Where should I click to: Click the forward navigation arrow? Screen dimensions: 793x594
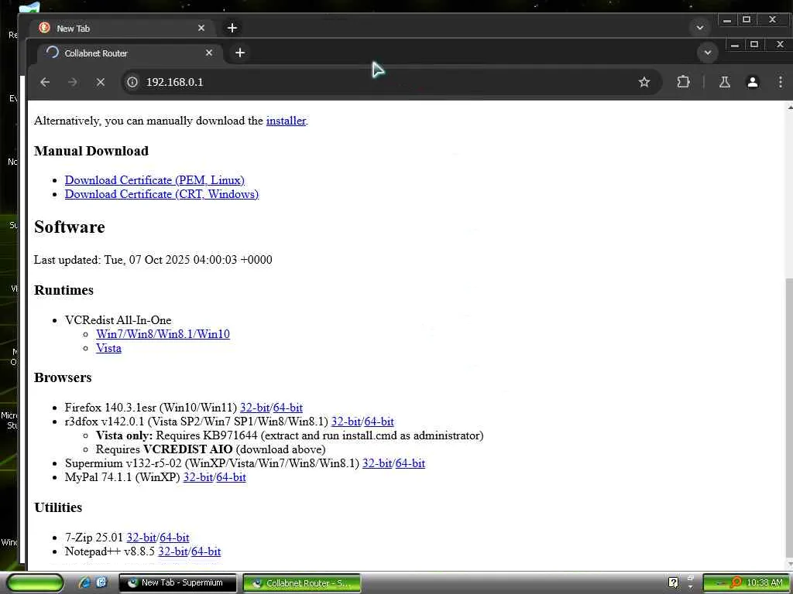click(72, 82)
